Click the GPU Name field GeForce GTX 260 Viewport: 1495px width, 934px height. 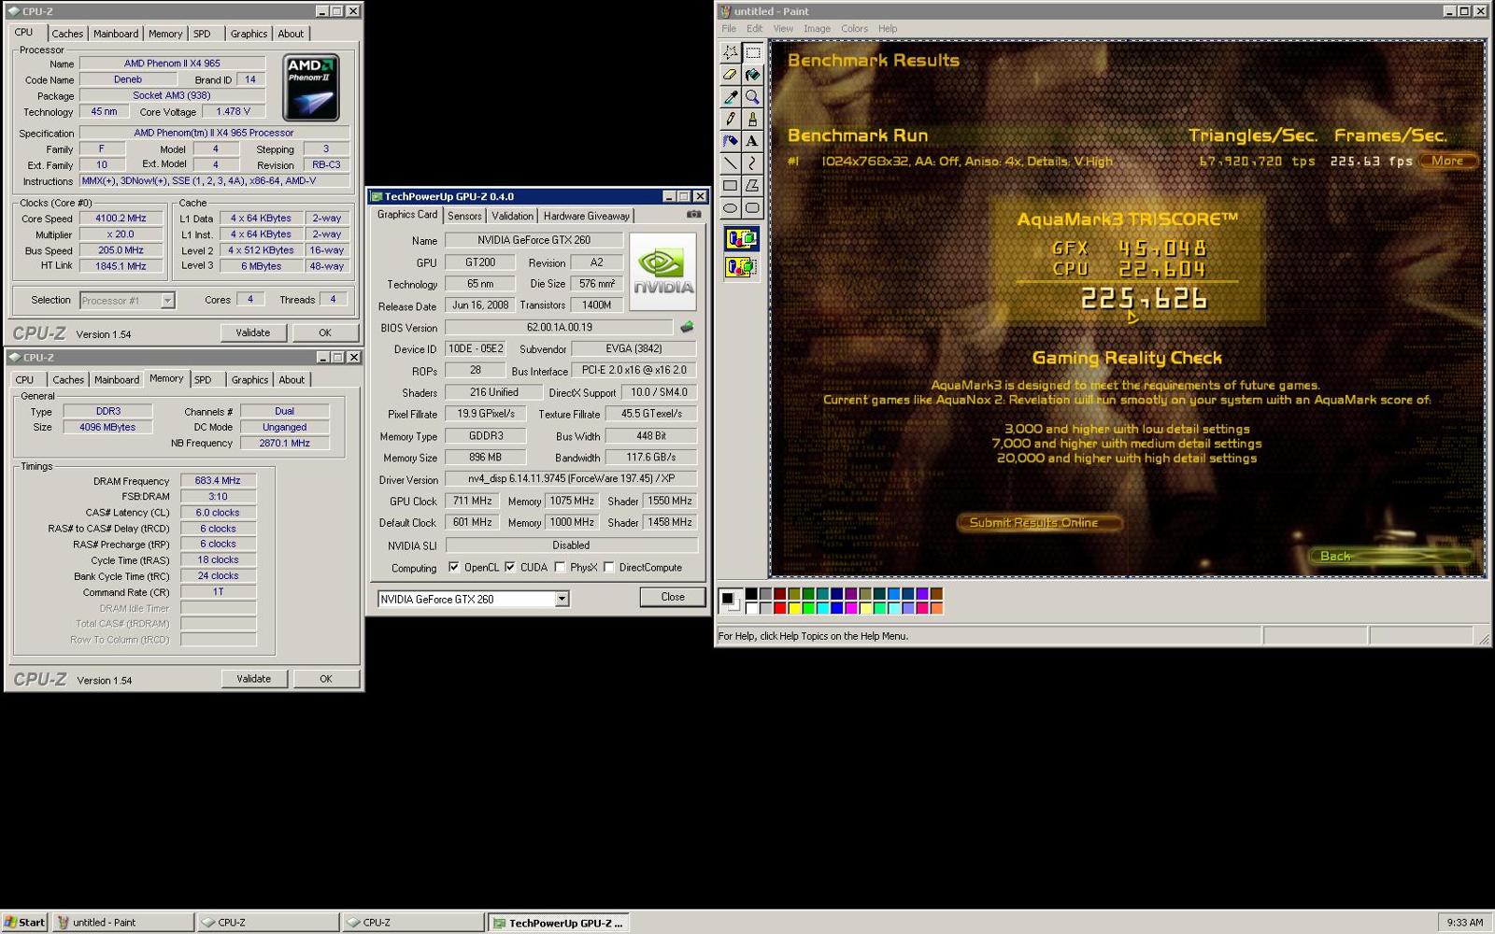[x=534, y=240]
